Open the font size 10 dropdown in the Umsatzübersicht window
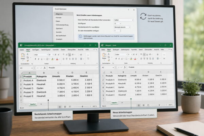Viewport: 204px width, 136px height. [51, 55]
